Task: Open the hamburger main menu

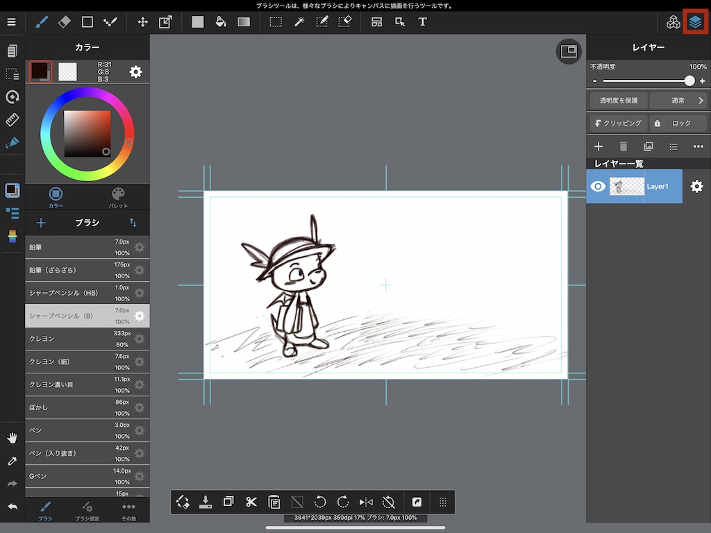Action: pos(11,22)
